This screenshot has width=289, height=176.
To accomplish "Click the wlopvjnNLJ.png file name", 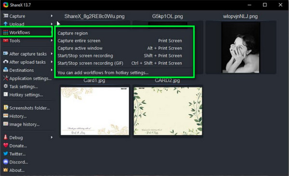I will [240, 16].
